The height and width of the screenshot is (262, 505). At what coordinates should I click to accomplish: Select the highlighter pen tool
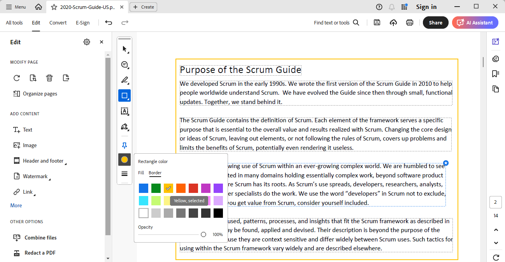click(x=124, y=80)
